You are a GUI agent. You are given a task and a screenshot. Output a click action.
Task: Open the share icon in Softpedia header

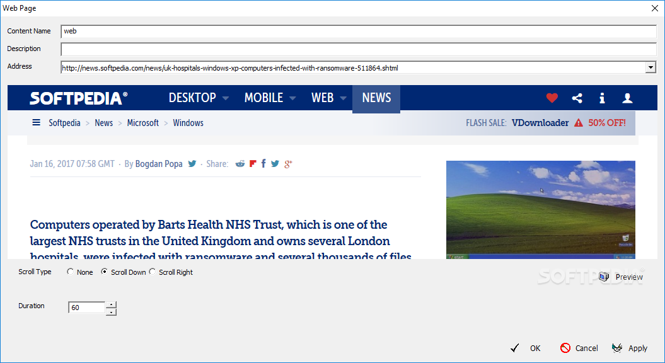[577, 98]
